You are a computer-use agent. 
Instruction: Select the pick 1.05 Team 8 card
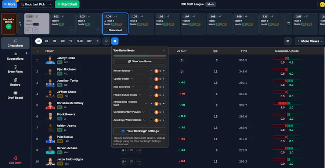click(141, 23)
